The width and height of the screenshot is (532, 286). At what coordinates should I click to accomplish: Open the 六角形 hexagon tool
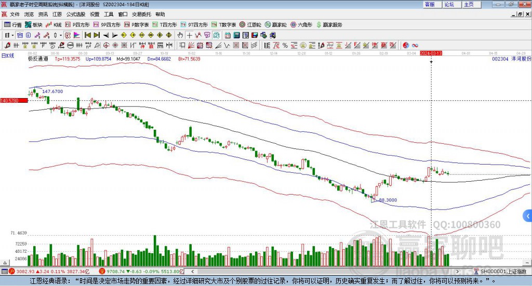click(301, 25)
